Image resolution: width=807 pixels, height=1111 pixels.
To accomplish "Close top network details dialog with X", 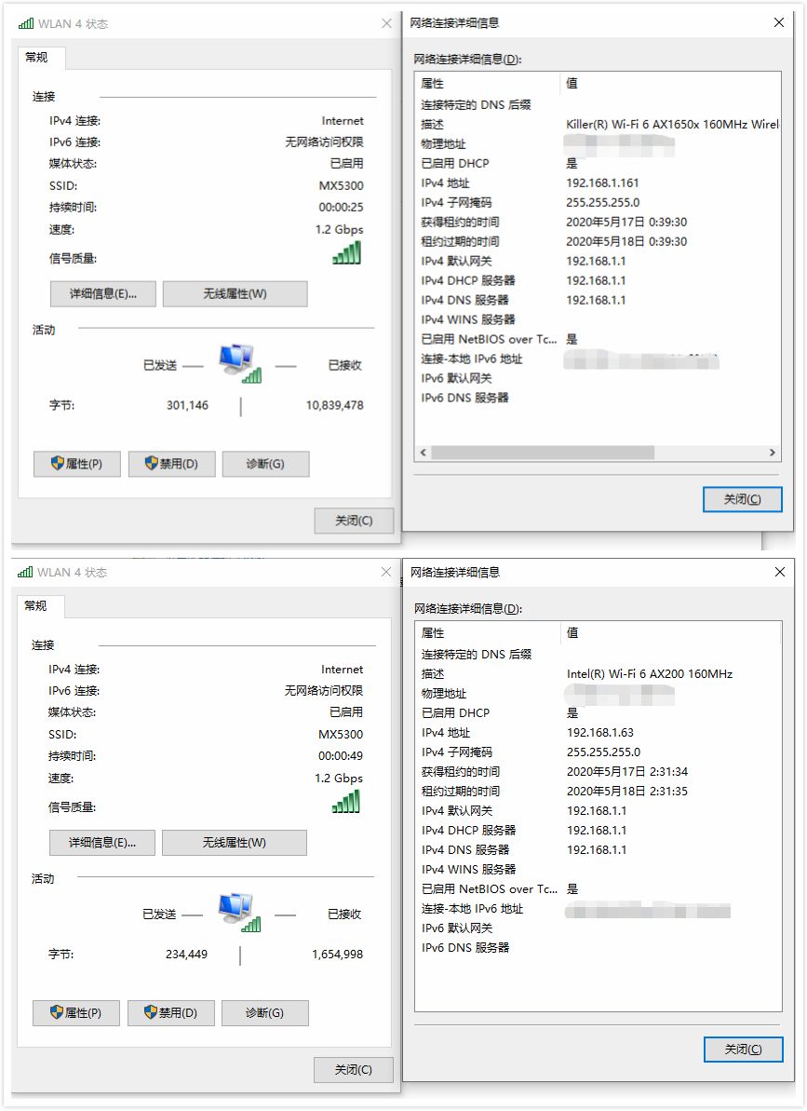I will point(779,22).
